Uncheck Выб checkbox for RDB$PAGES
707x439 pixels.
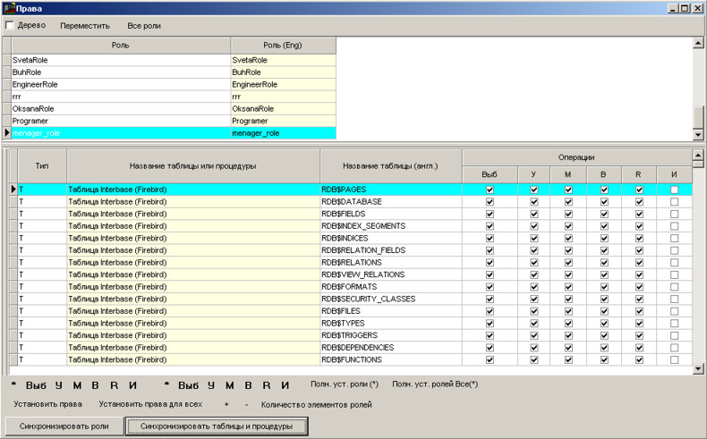click(x=490, y=190)
